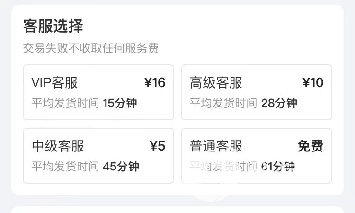Image resolution: width=355 pixels, height=213 pixels.
Task: Click the ¥16 price on VIP客服
Action: (x=155, y=82)
